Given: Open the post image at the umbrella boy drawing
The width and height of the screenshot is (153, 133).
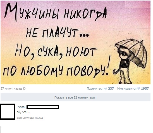Looking at the screenshot, I should [x=131, y=62].
